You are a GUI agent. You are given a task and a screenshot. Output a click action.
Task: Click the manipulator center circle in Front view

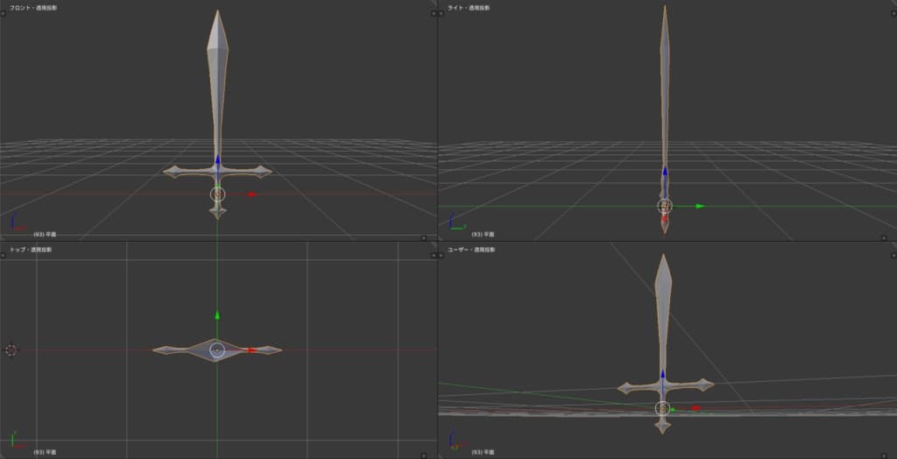coord(218,194)
